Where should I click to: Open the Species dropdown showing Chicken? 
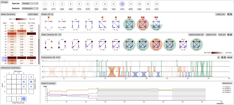(x=30, y=3)
